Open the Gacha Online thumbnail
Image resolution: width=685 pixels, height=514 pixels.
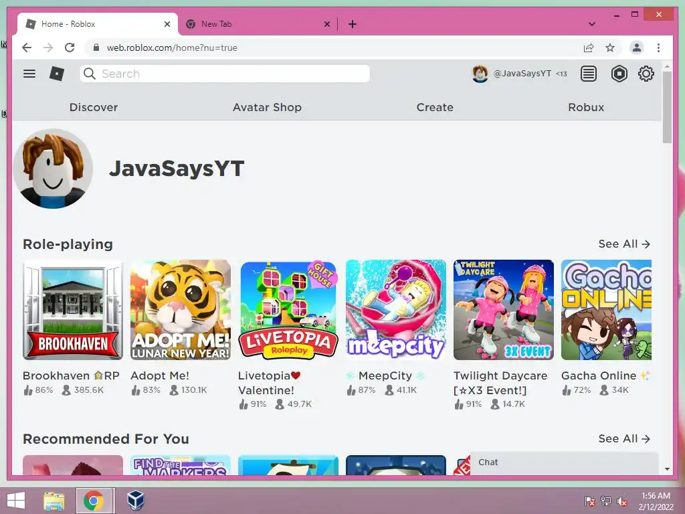coord(606,310)
